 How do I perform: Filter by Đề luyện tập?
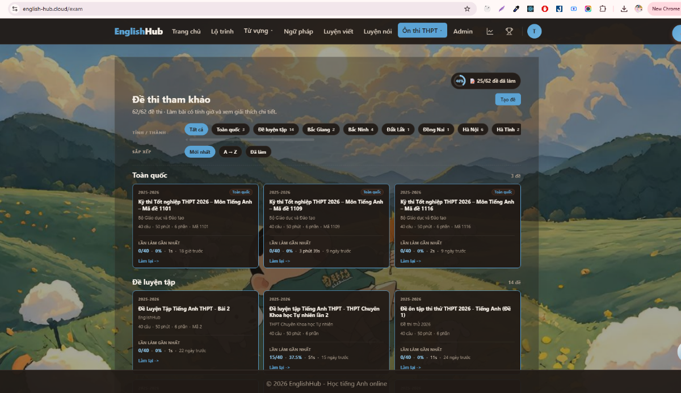coord(276,129)
